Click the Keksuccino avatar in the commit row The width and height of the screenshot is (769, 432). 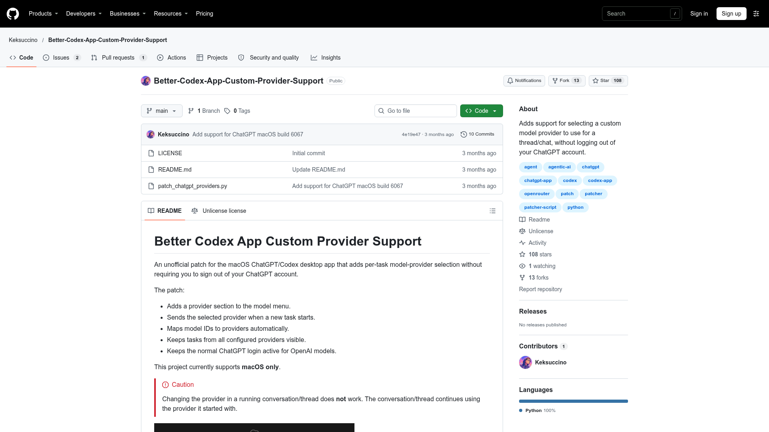pos(151,134)
